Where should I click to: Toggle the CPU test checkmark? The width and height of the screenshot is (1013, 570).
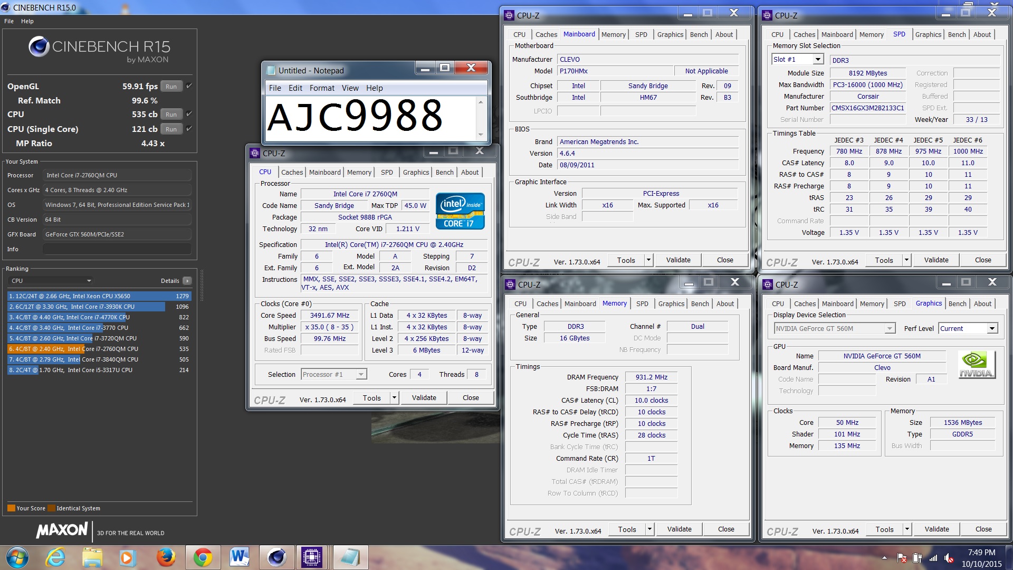(x=189, y=114)
